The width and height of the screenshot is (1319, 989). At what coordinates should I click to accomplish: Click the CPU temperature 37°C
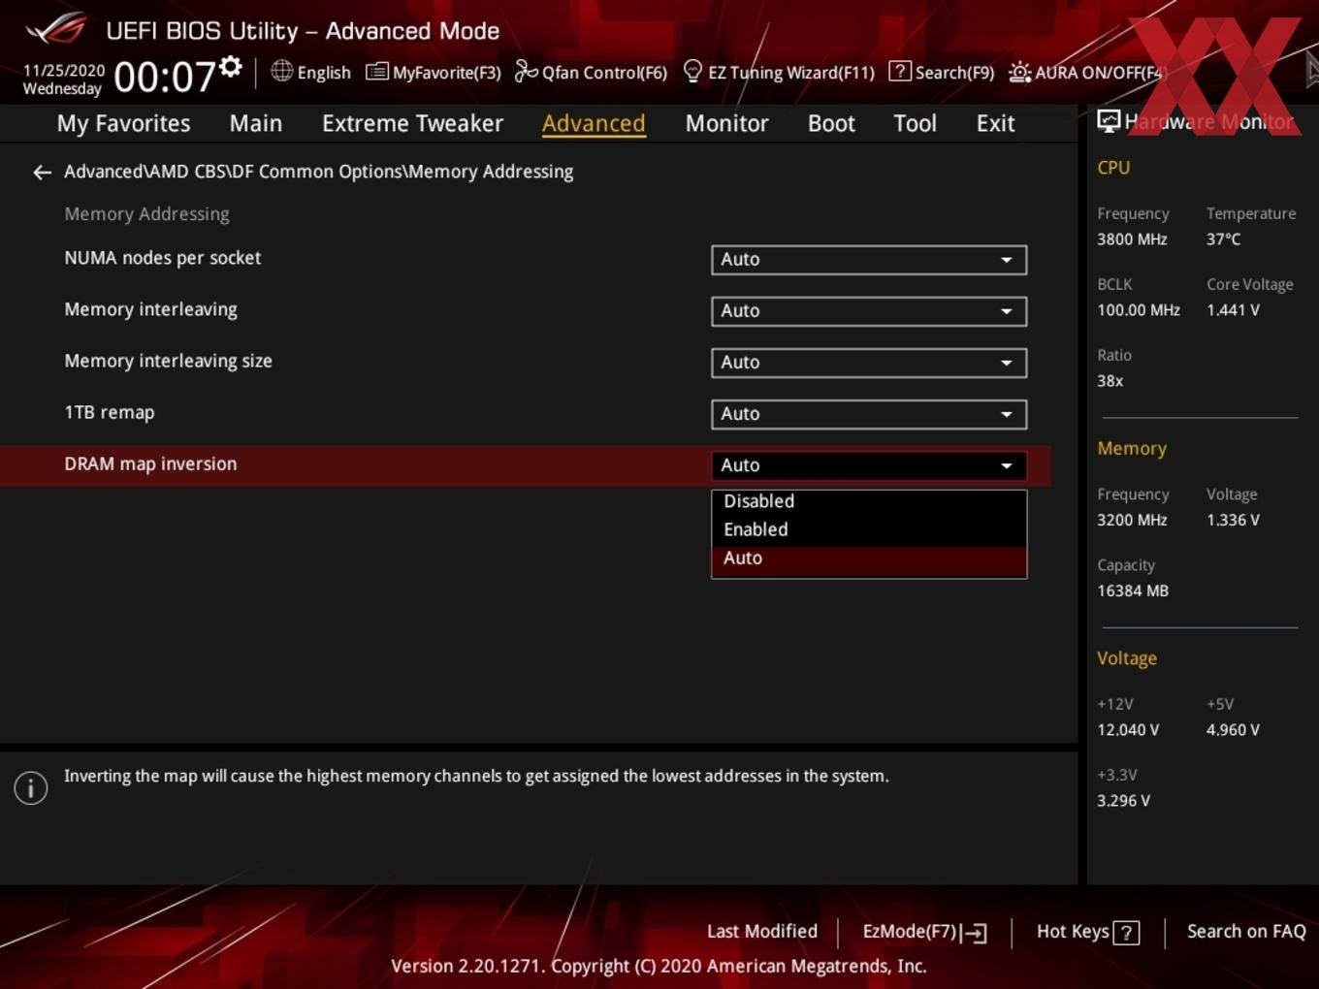click(x=1223, y=239)
